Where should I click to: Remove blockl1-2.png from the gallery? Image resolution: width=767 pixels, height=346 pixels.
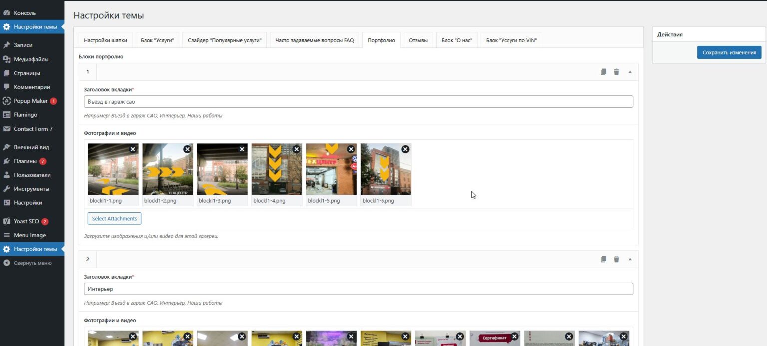187,149
